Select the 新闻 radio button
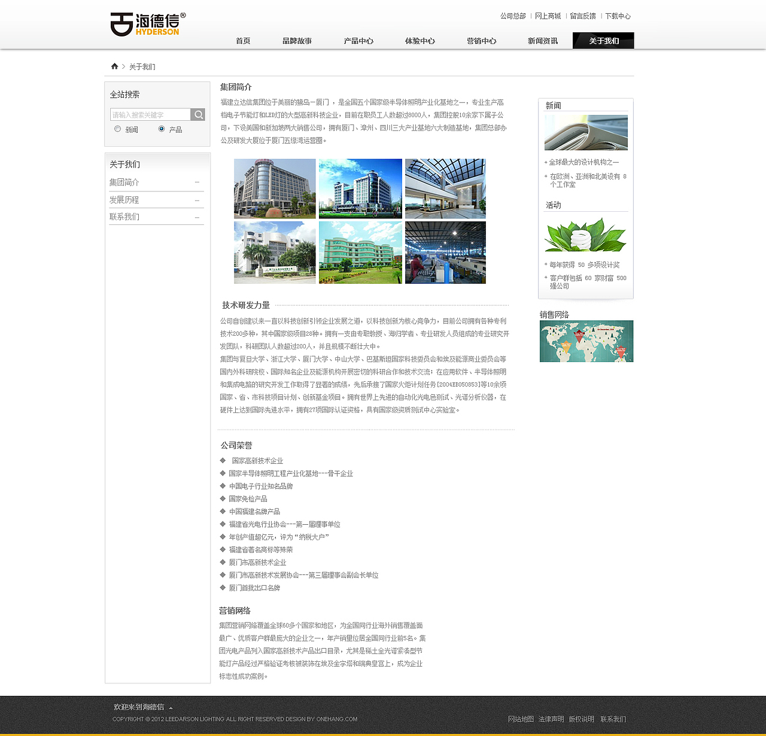This screenshot has width=766, height=736. pos(117,129)
